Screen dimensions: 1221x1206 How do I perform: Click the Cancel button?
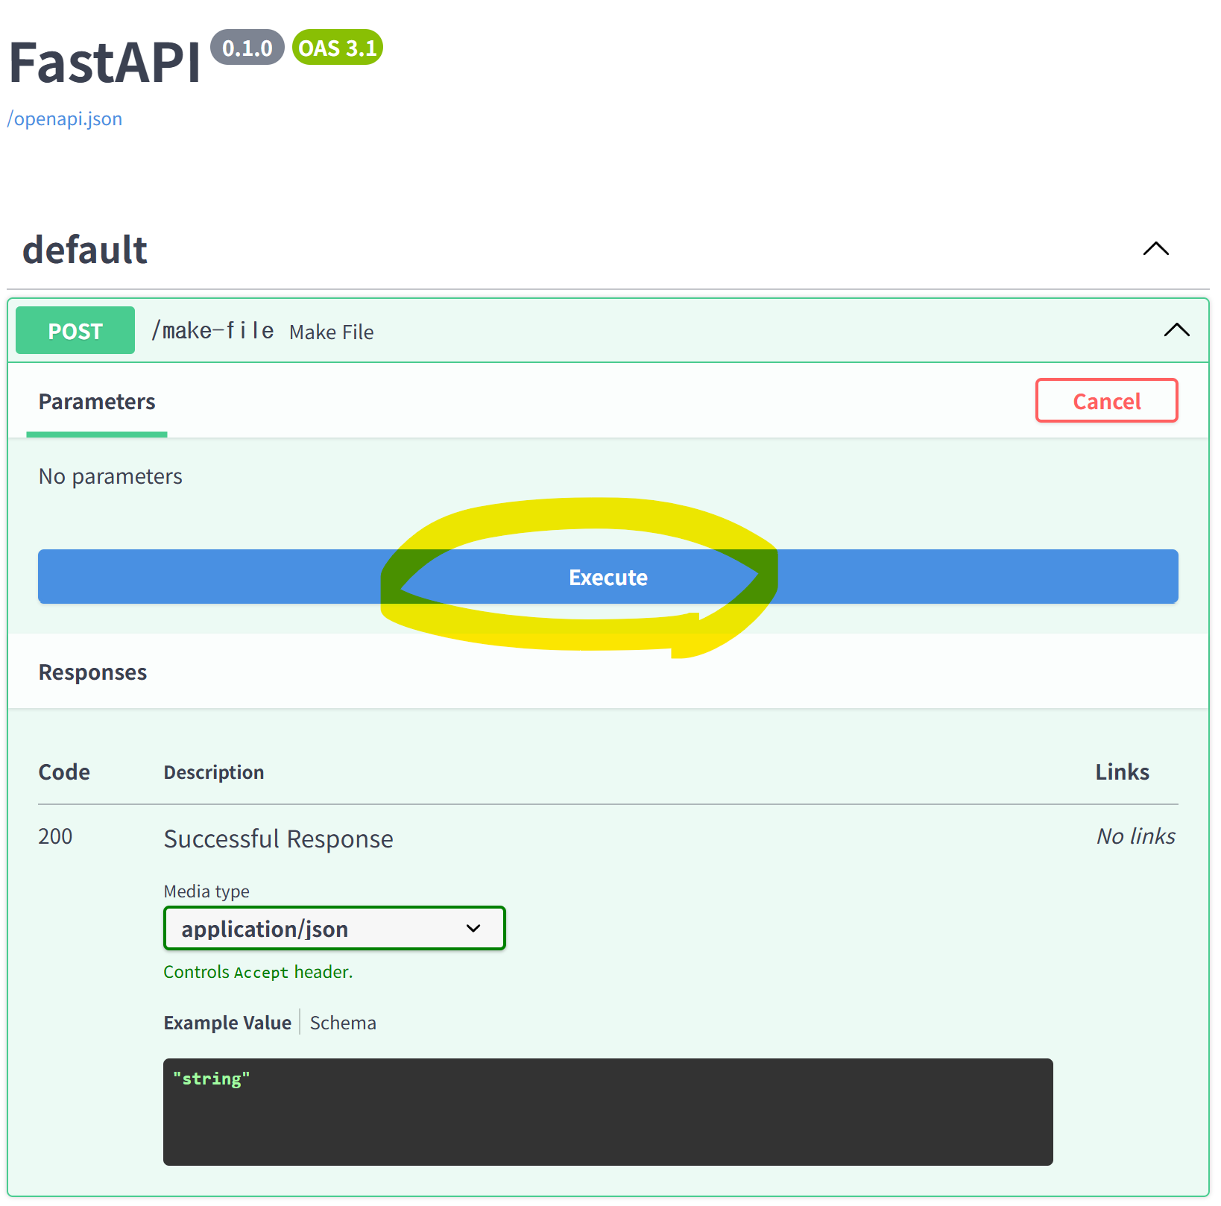pyautogui.click(x=1106, y=401)
